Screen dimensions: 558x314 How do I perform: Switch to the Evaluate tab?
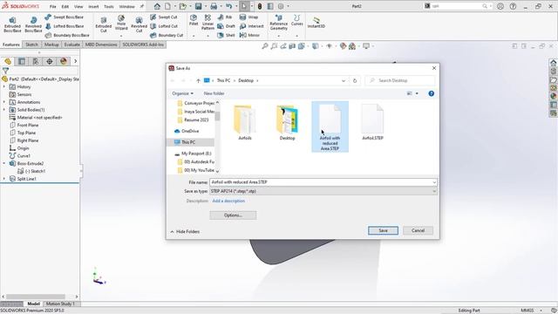(71, 44)
